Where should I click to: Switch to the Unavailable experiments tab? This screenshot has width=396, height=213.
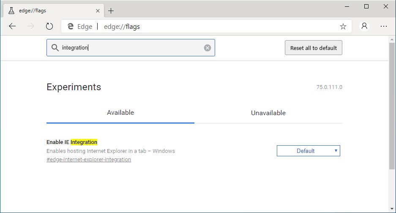point(268,113)
